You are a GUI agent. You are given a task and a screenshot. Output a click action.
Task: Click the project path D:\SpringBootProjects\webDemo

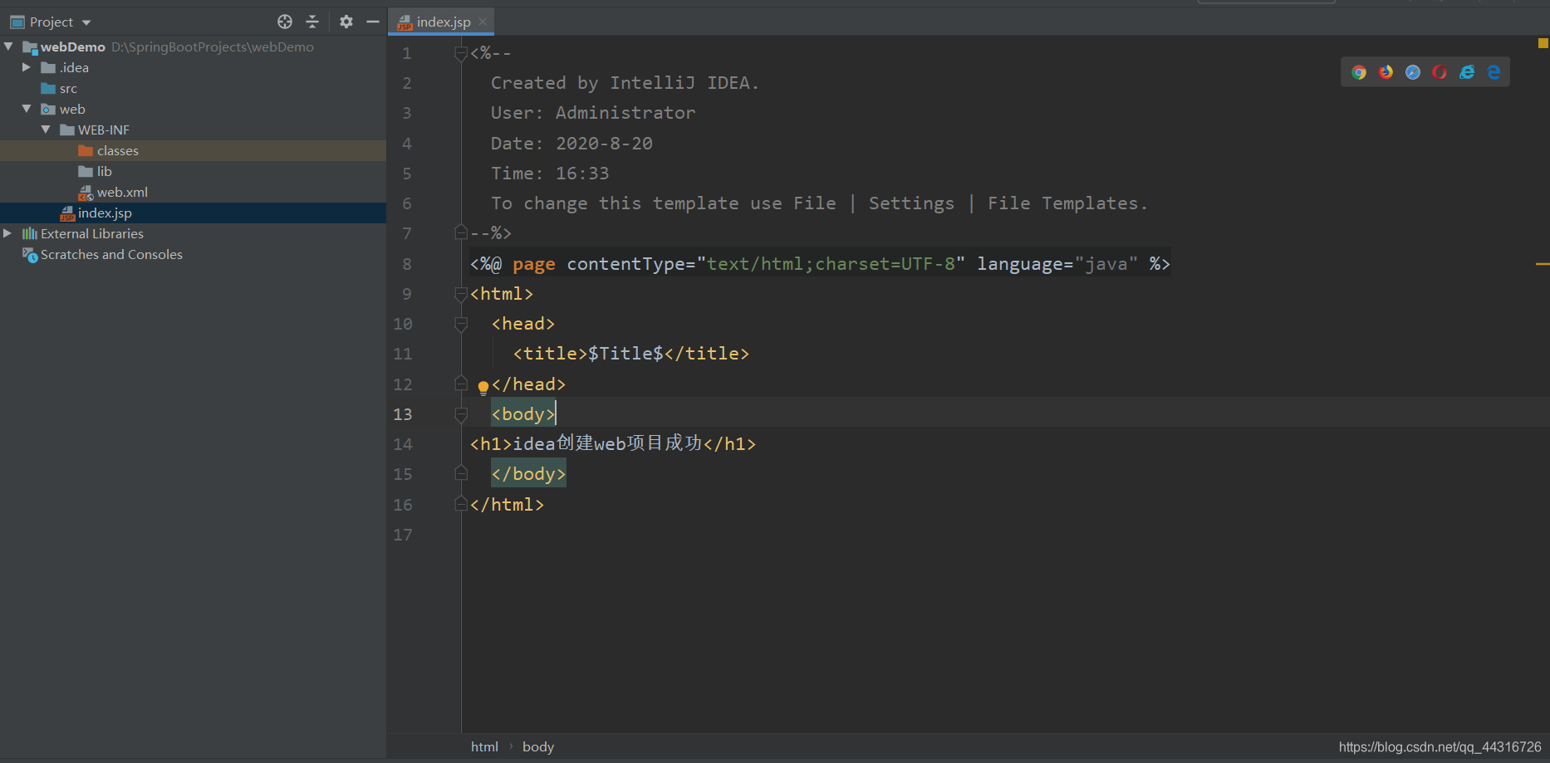click(x=213, y=46)
